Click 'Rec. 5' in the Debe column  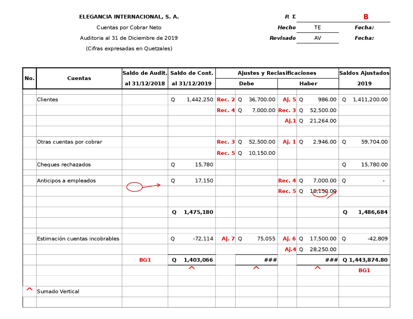(x=226, y=153)
